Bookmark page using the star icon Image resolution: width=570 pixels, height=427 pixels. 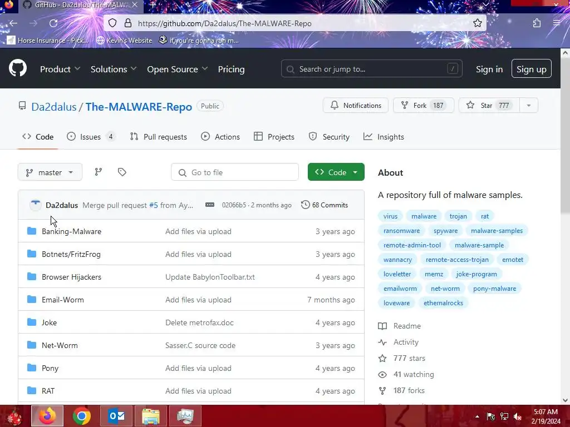coord(477,23)
